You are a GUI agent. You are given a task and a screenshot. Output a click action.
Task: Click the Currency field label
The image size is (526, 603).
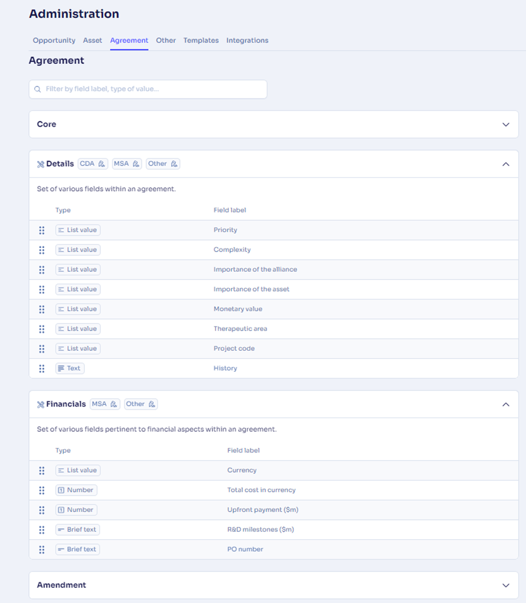tap(242, 471)
